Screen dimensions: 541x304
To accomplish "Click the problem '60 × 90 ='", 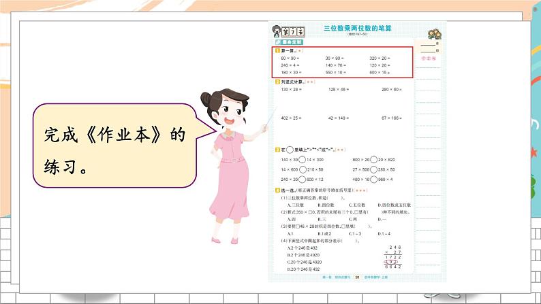I will coord(290,58).
